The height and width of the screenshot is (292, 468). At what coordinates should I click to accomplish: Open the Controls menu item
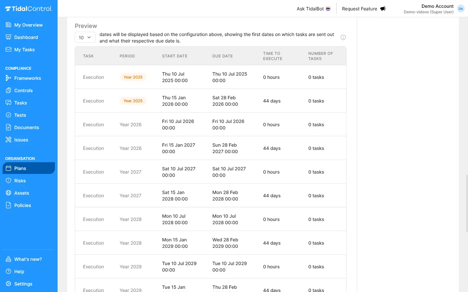coord(23,91)
